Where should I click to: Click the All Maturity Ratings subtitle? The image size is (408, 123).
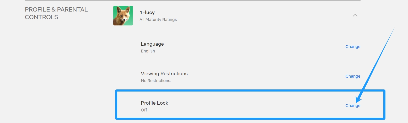point(158,19)
